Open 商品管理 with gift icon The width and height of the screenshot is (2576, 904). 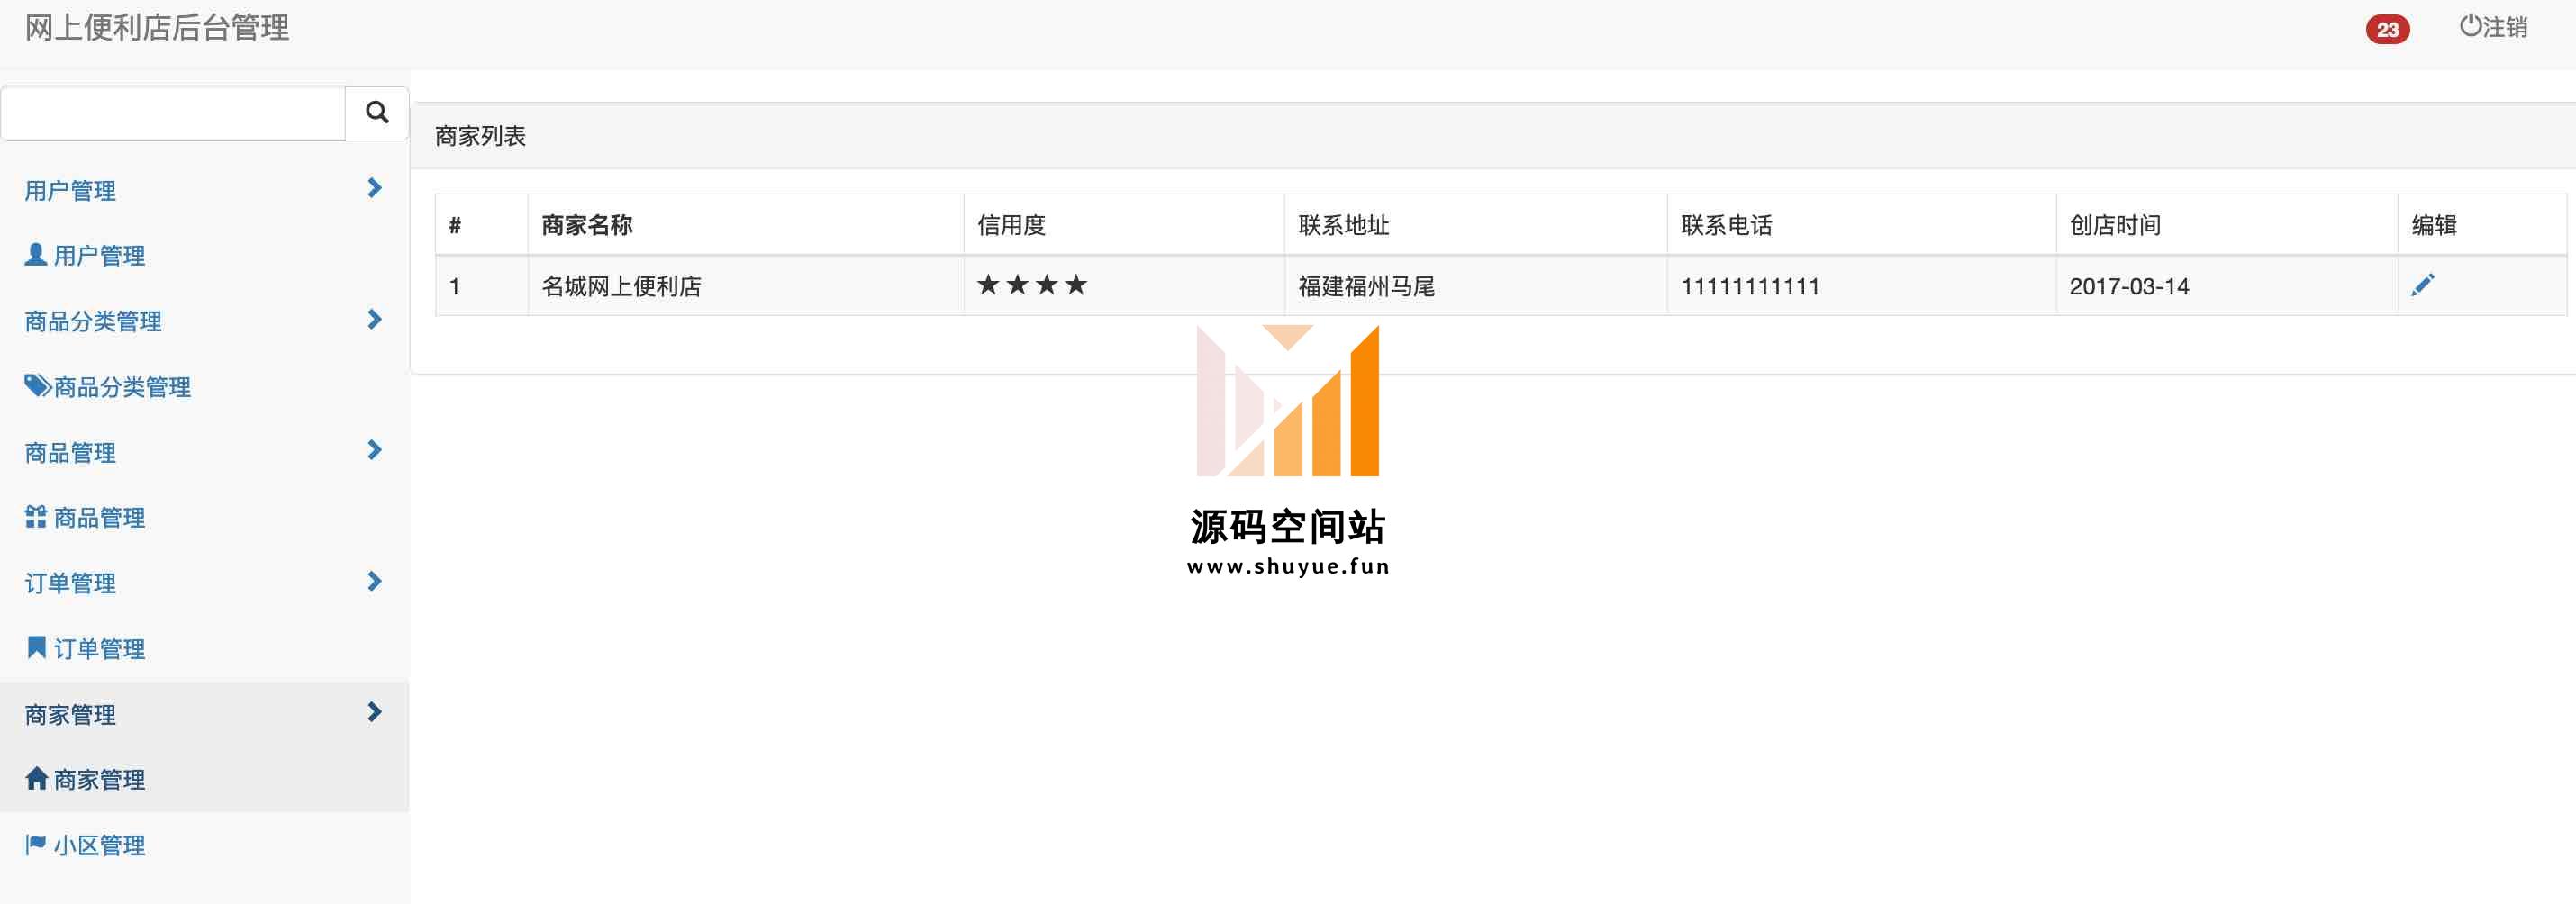(85, 517)
